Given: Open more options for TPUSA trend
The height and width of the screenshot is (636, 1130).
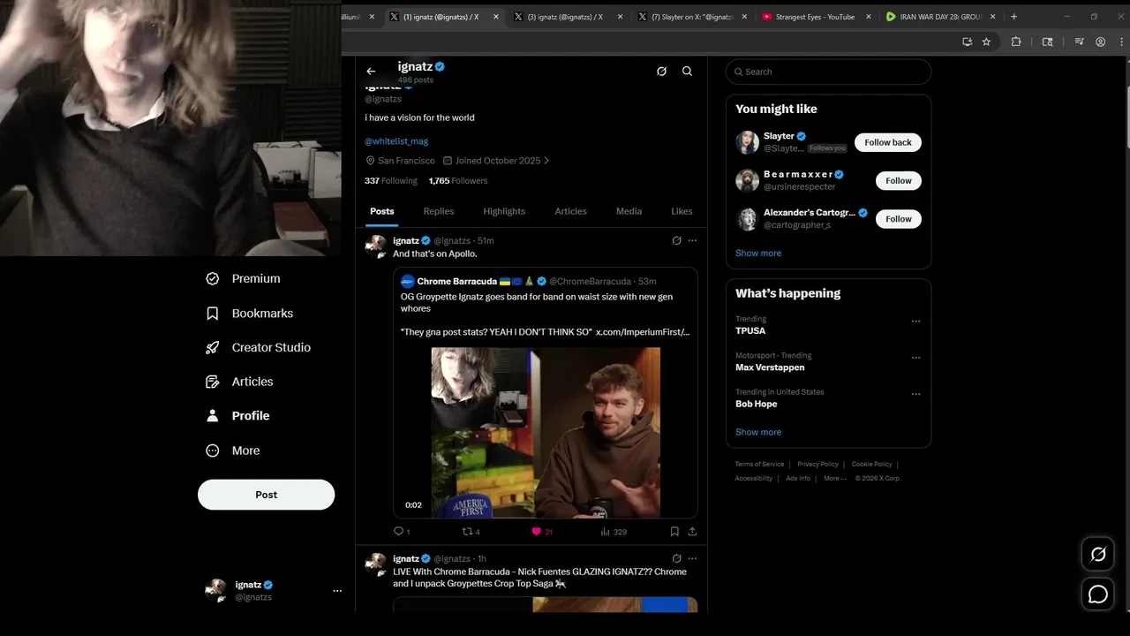Looking at the screenshot, I should pyautogui.click(x=915, y=322).
